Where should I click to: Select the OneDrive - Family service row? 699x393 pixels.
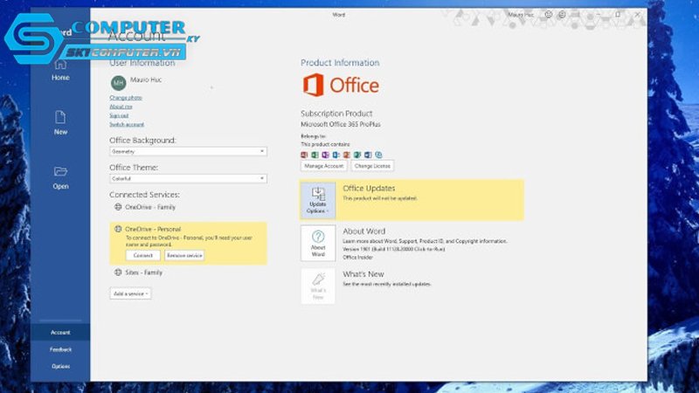(x=145, y=207)
